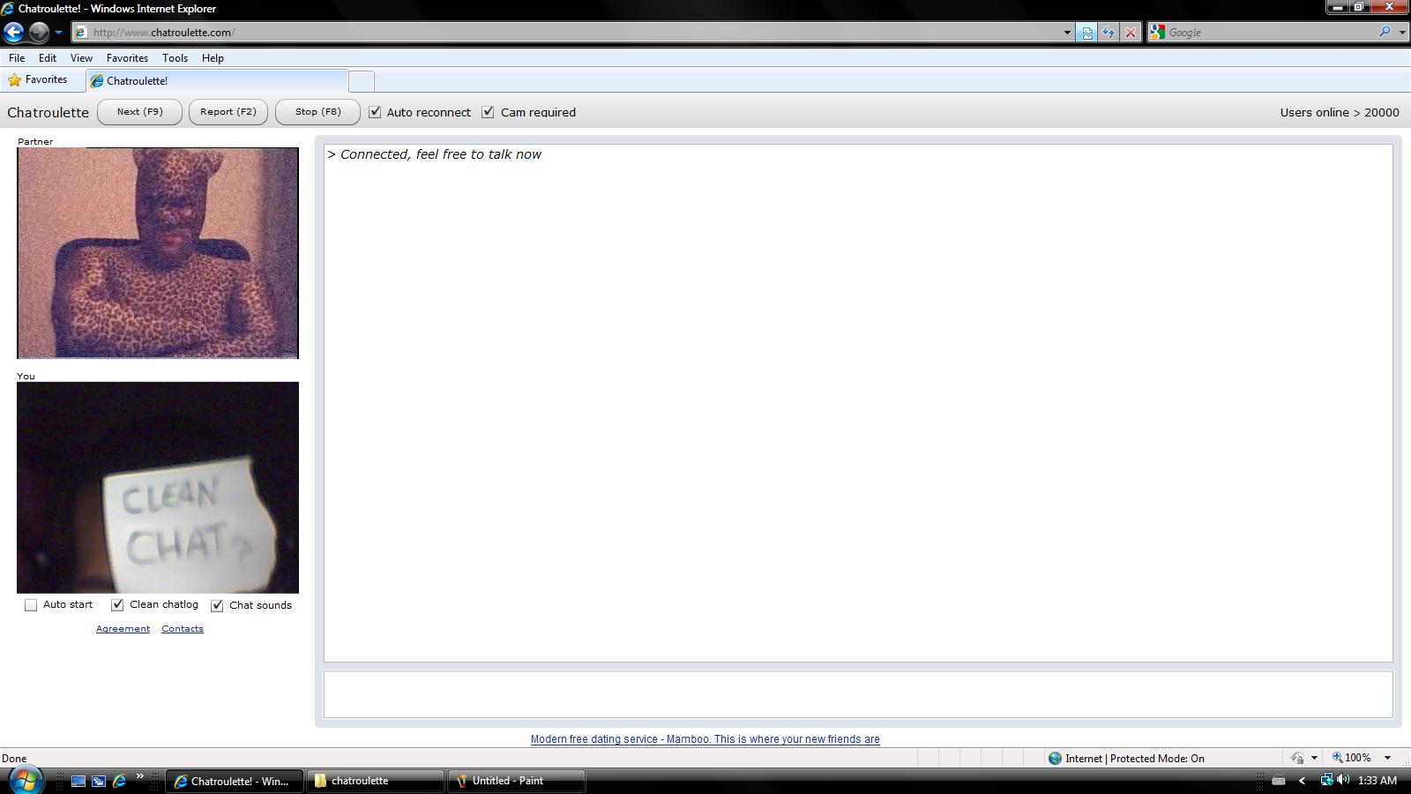Click the Stop (F8) button
1411x794 pixels.
click(317, 112)
